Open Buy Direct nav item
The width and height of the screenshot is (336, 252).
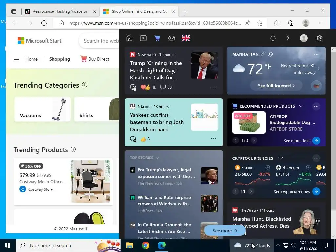click(x=95, y=59)
